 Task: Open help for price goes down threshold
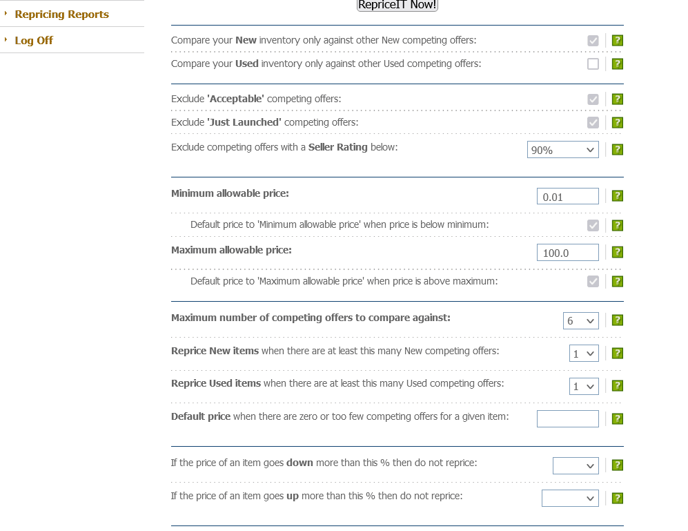[617, 465]
